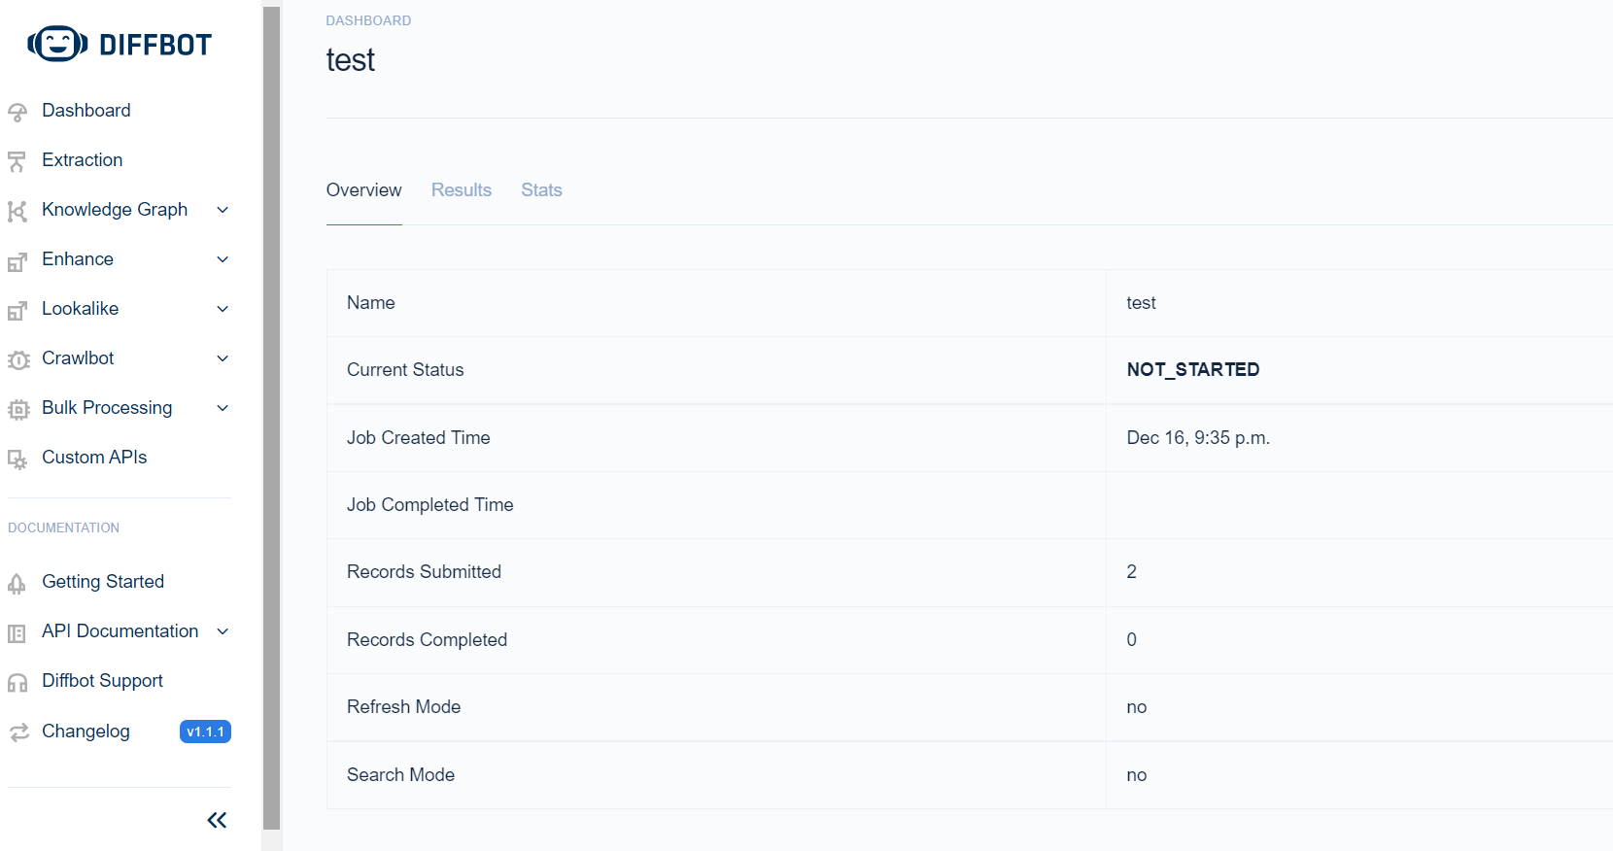Click the Diffbot Support headphones icon

pos(17,683)
